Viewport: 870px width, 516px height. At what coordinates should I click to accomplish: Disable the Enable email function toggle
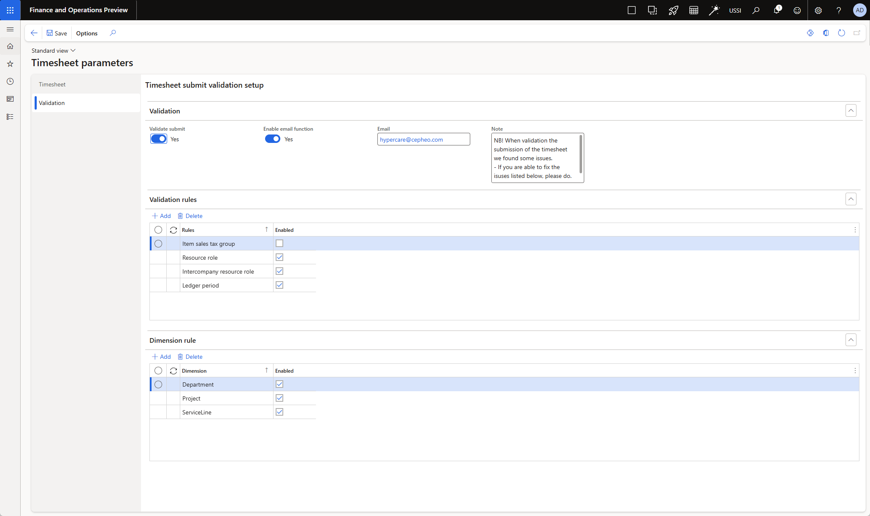(x=272, y=139)
